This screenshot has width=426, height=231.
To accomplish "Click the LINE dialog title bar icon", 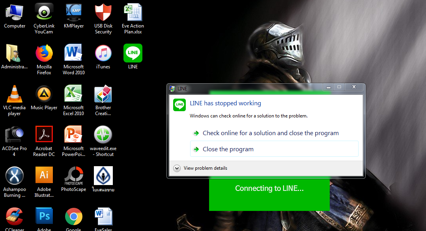I will pyautogui.click(x=172, y=88).
